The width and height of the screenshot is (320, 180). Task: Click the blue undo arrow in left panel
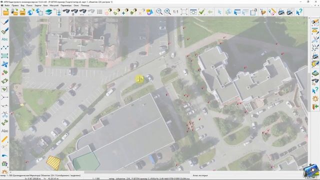click(4, 155)
